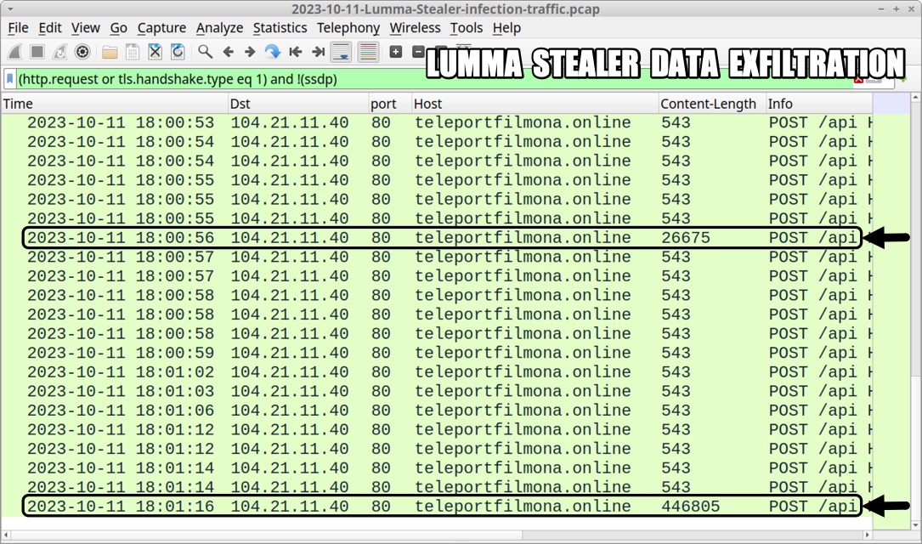Viewport: 922px width, 544px height.
Task: Open the Tools menu
Action: 467,28
